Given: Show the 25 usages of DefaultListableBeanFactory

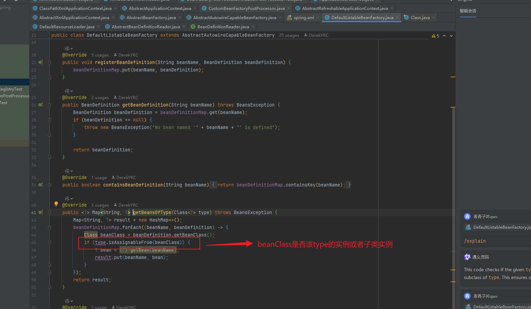Looking at the screenshot, I should (289, 35).
